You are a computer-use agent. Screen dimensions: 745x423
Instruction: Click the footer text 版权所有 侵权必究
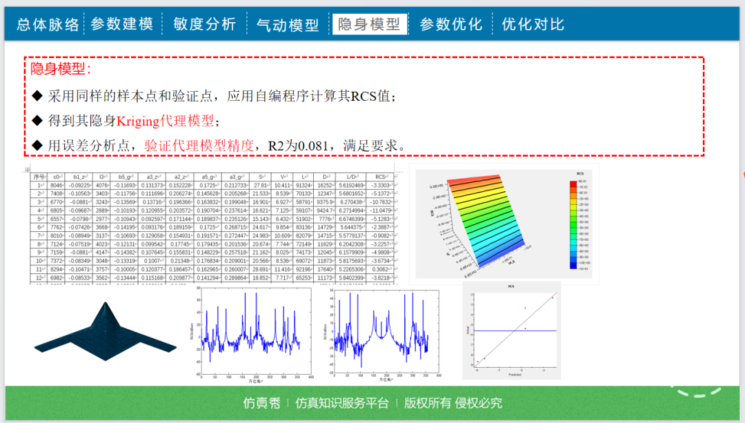coord(453,403)
